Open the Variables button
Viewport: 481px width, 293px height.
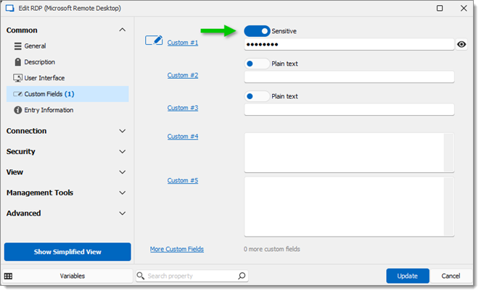coord(67,276)
